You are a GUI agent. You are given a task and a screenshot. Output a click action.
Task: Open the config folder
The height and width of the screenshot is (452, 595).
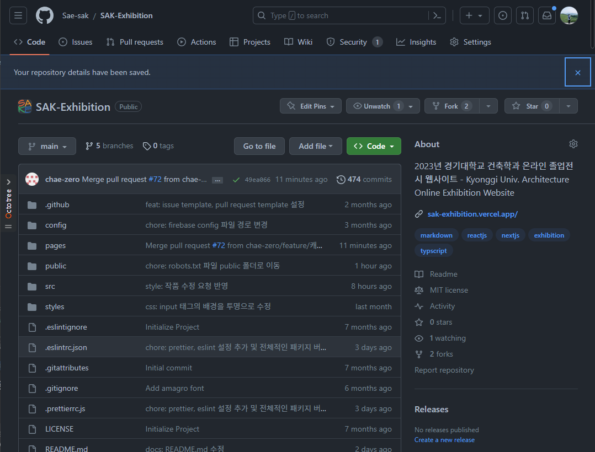(56, 225)
